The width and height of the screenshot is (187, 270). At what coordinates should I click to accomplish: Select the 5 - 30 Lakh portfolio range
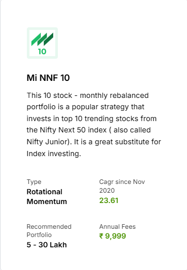pos(47,245)
